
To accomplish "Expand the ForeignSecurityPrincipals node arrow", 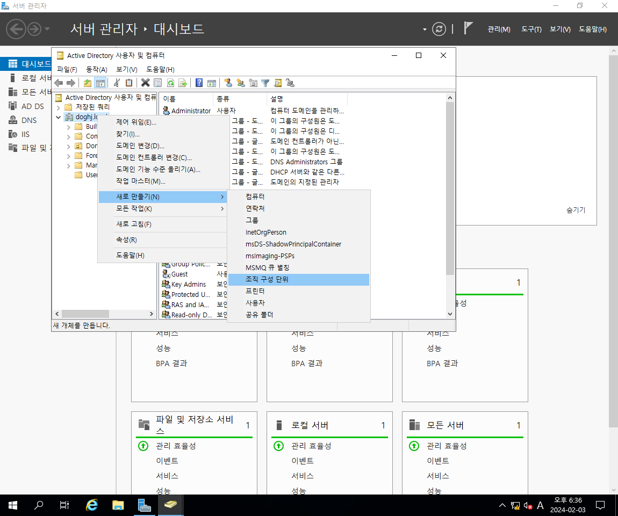I will 69,156.
